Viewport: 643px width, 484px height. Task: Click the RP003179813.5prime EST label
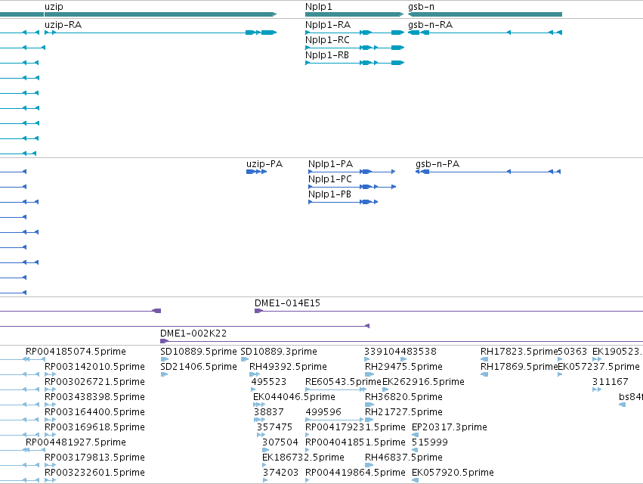94,457
